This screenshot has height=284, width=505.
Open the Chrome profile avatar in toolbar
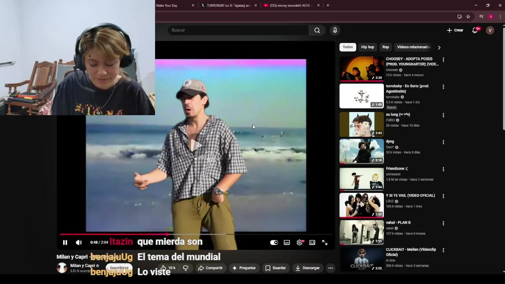point(491,17)
